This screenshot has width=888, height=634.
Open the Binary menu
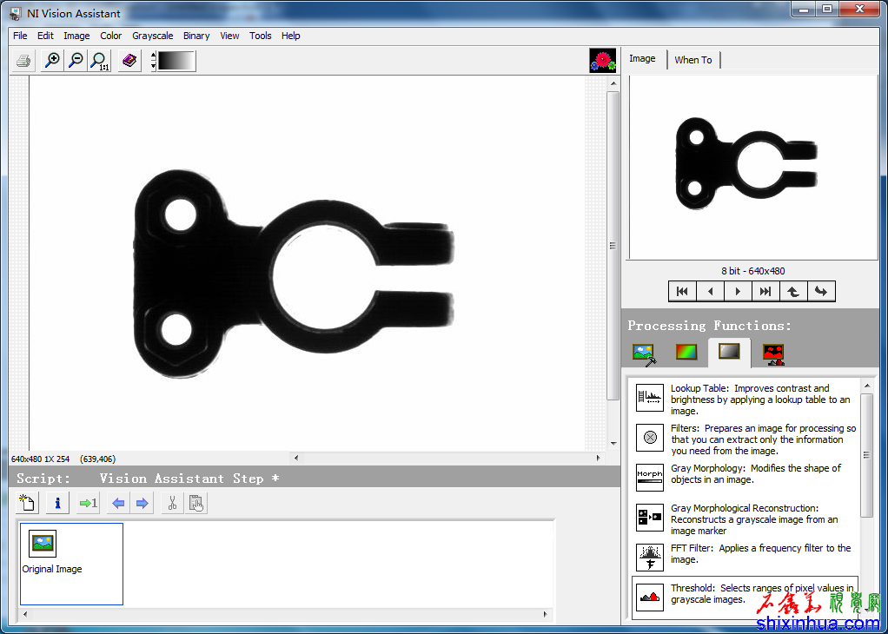click(x=196, y=36)
